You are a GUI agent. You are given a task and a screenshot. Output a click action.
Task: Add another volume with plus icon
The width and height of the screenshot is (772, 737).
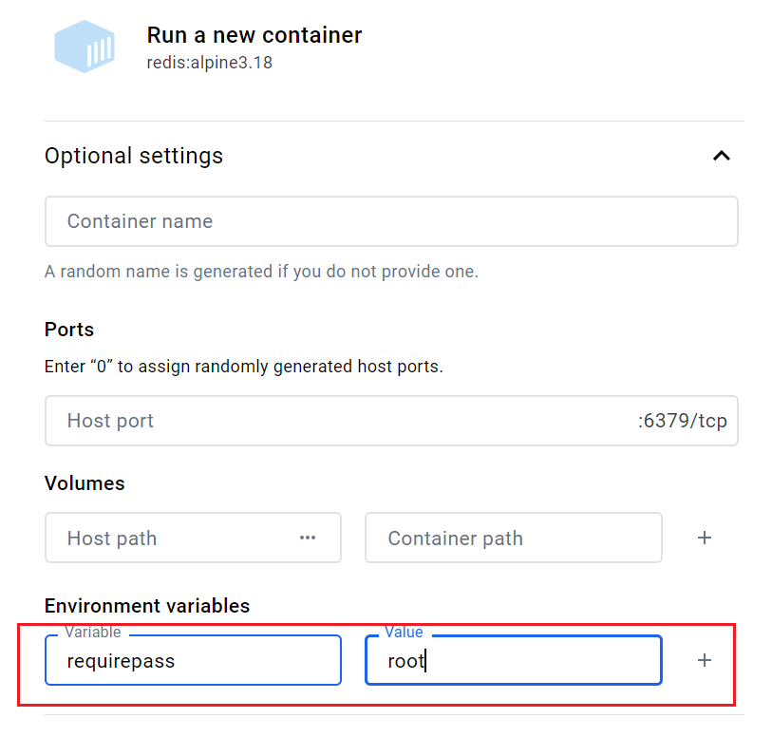(705, 538)
